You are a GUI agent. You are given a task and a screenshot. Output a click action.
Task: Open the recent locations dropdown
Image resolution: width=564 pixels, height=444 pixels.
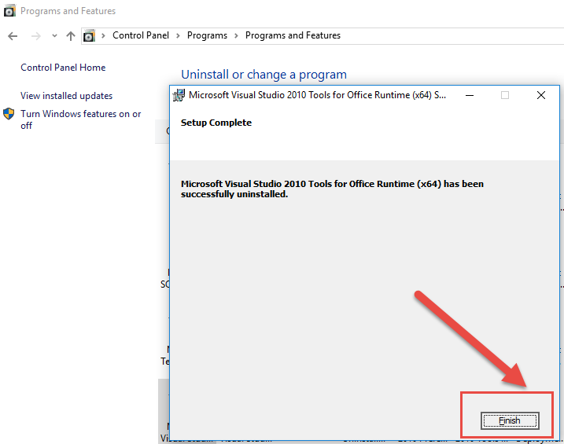(54, 36)
